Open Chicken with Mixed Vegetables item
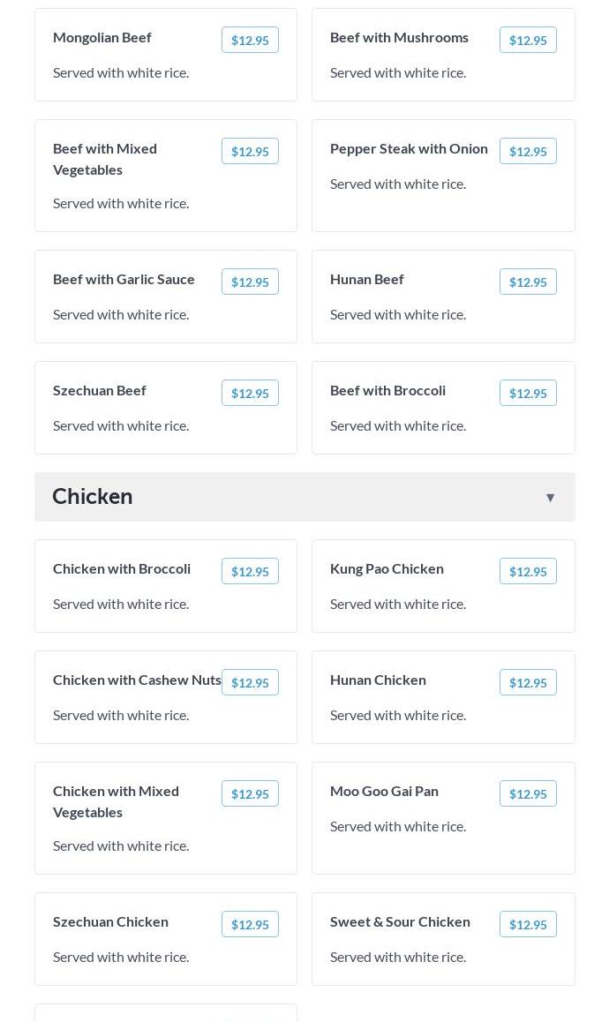609x1022 pixels. [x=116, y=801]
